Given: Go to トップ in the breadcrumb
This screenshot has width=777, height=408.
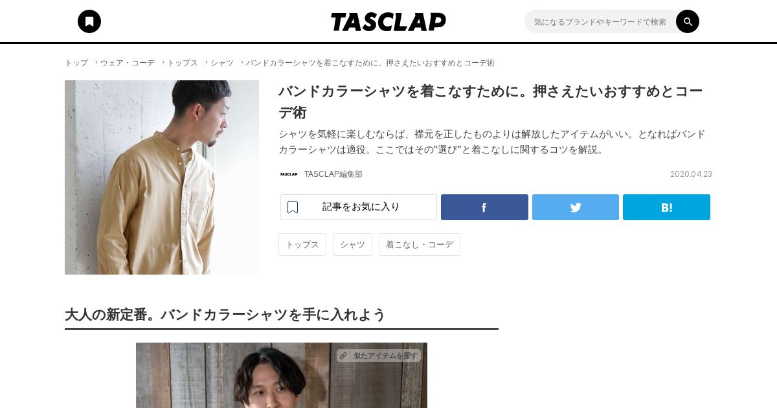Looking at the screenshot, I should (x=76, y=63).
